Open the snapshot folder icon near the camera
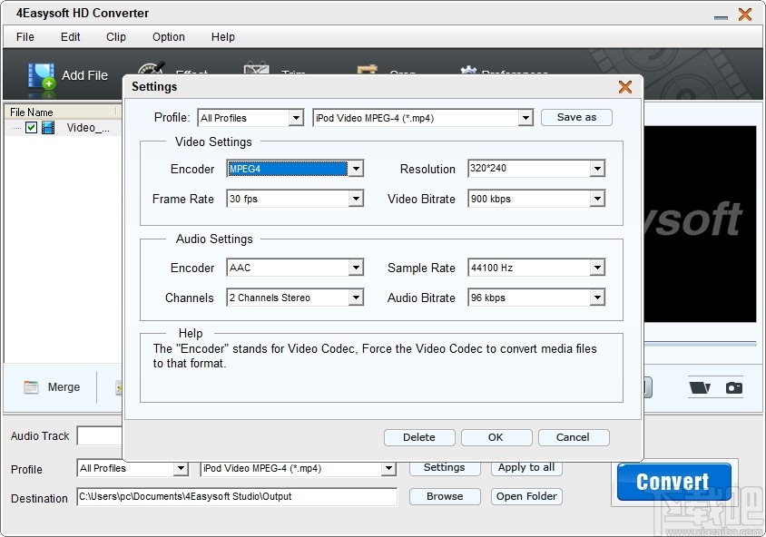This screenshot has height=537, width=766. tap(699, 387)
